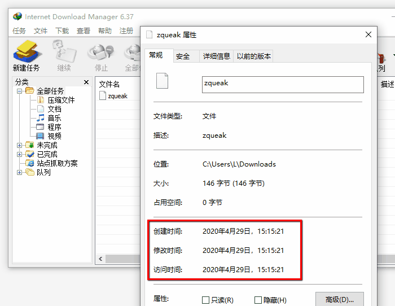This screenshot has width=395, height=306.
Task: Collapse the 全部任务 tree node
Action: 19,91
